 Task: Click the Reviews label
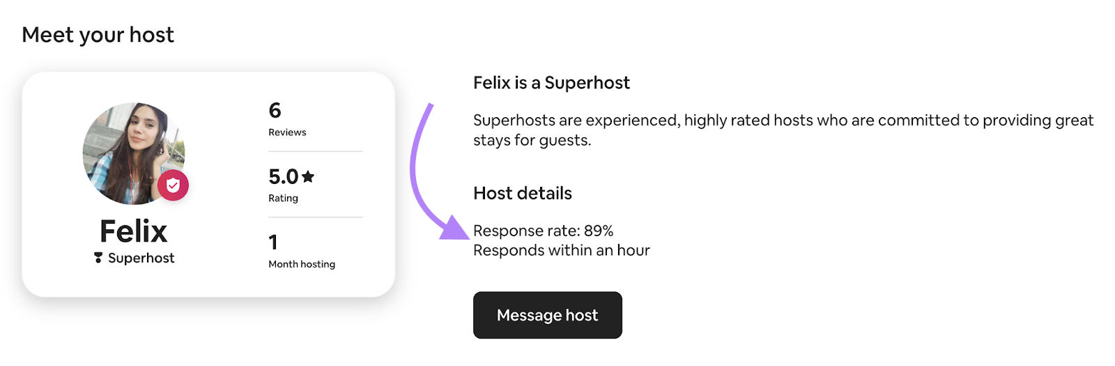coord(287,132)
